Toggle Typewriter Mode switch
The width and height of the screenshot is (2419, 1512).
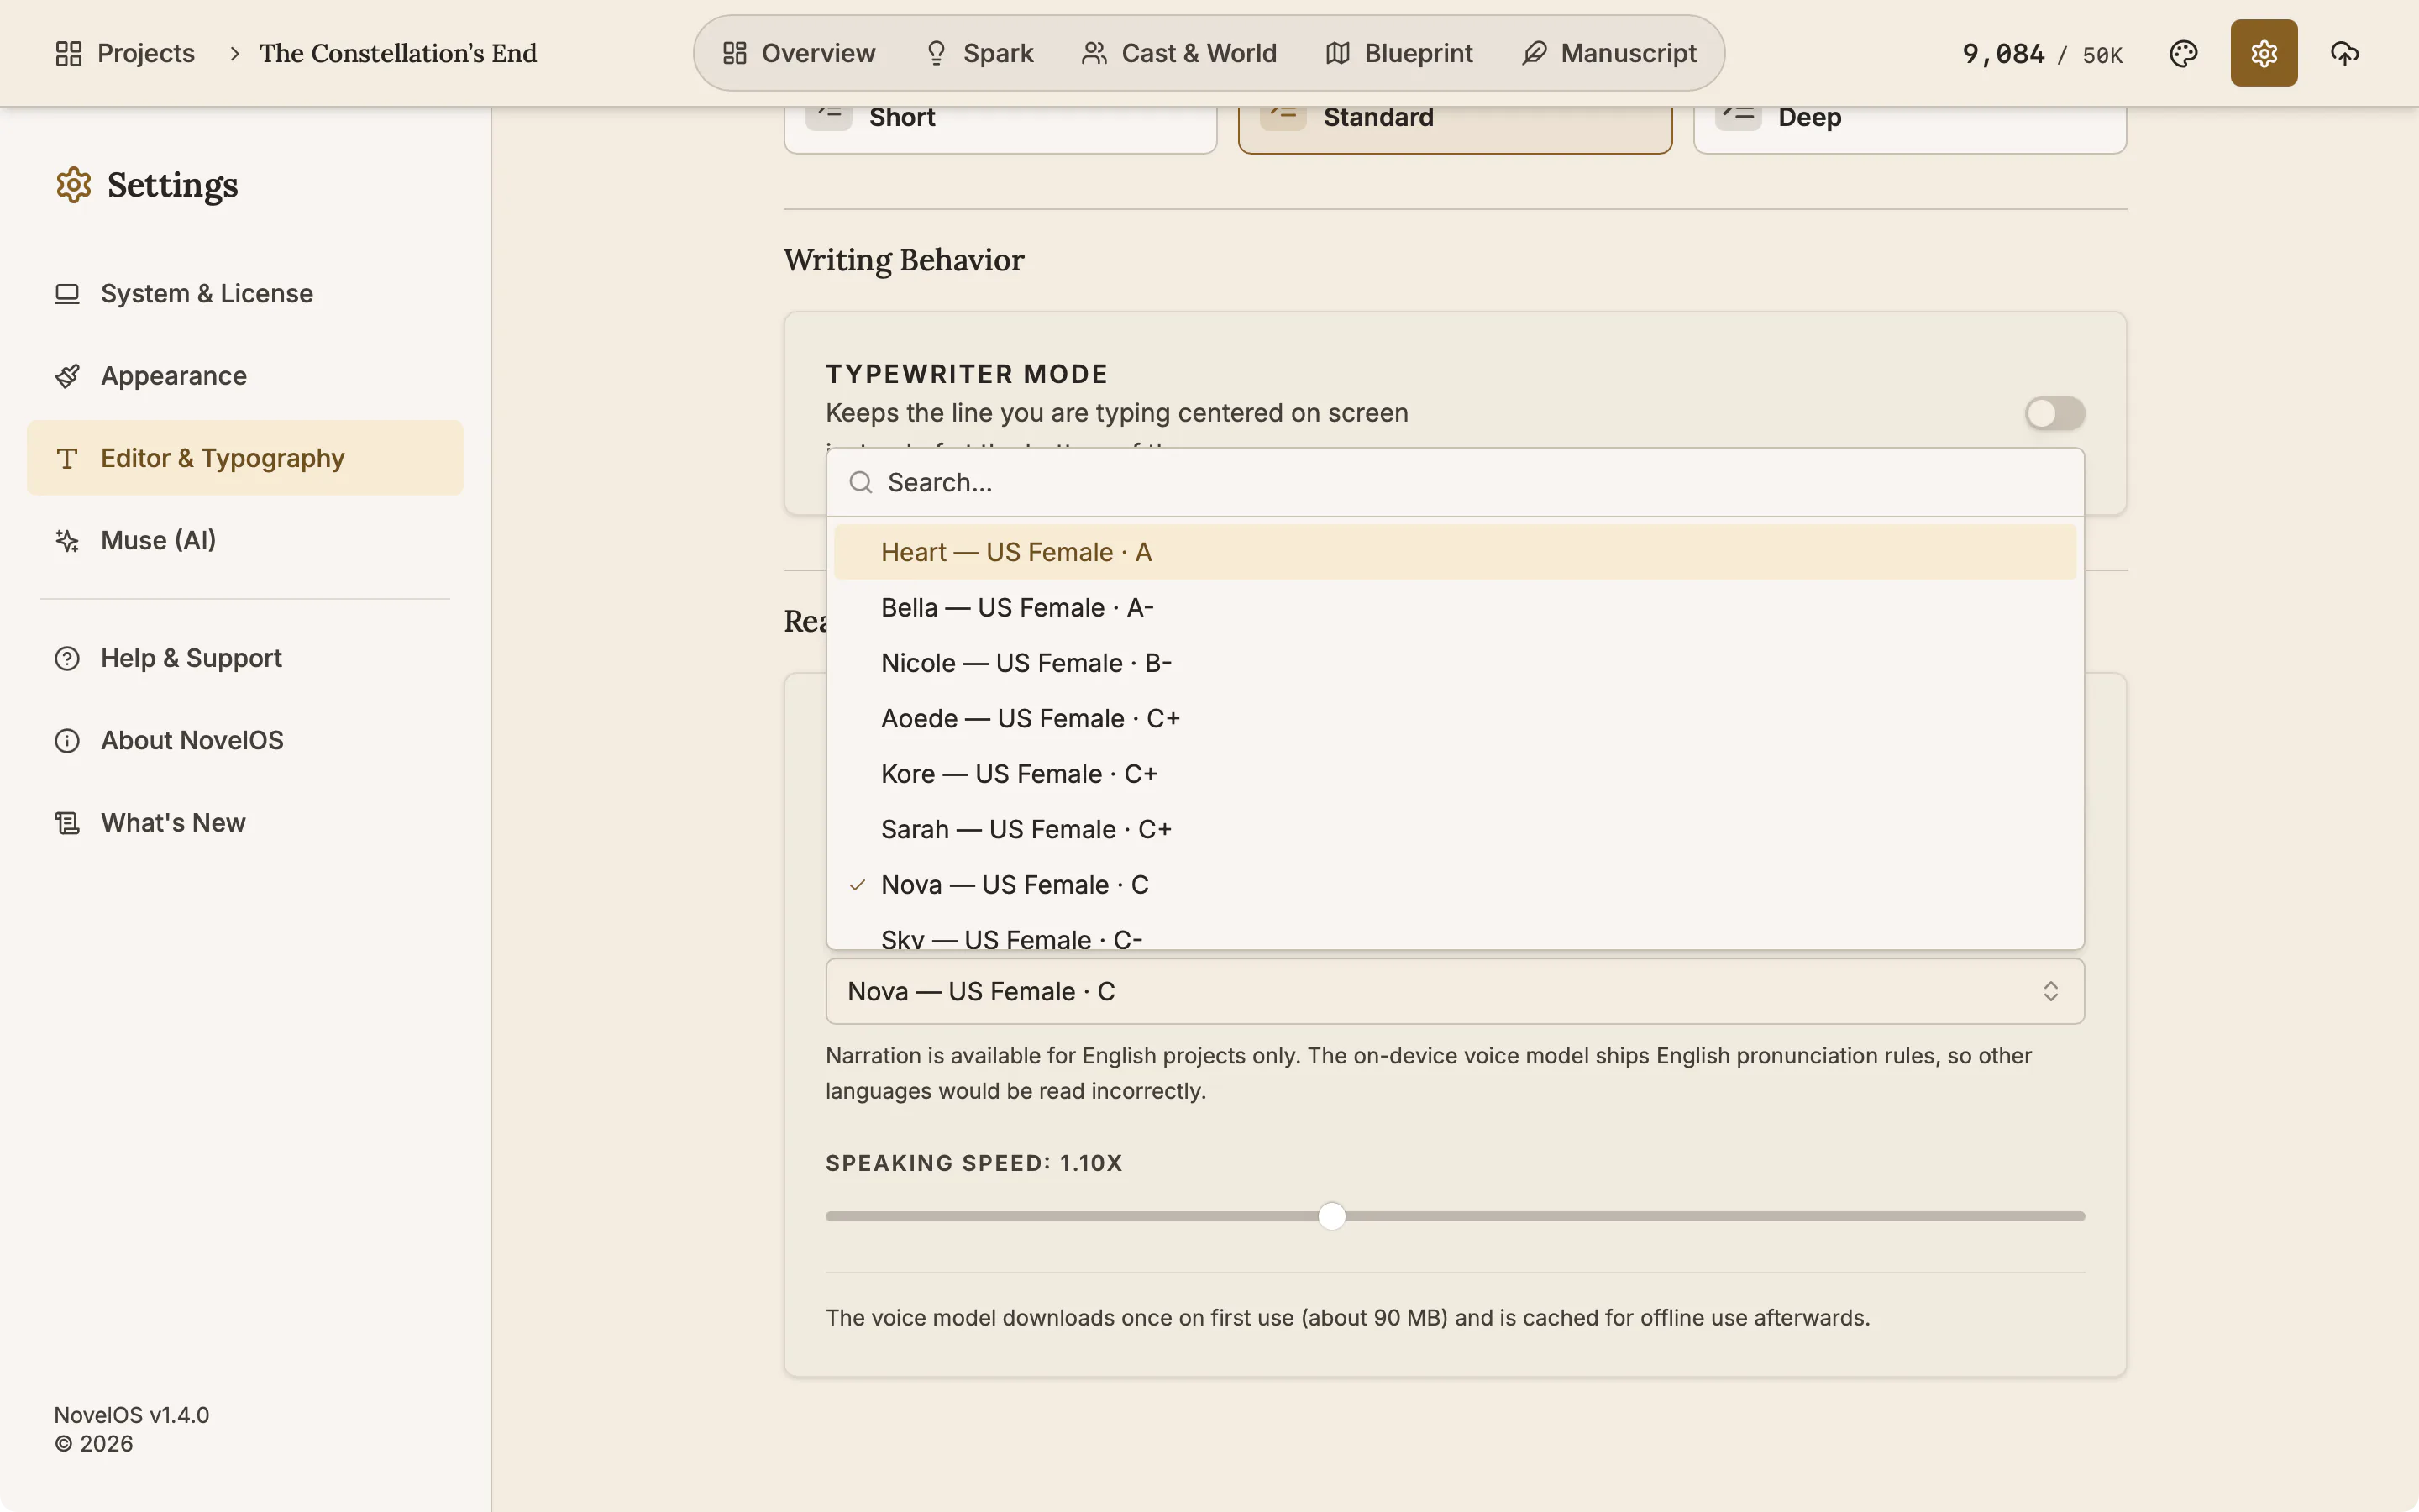click(2054, 413)
